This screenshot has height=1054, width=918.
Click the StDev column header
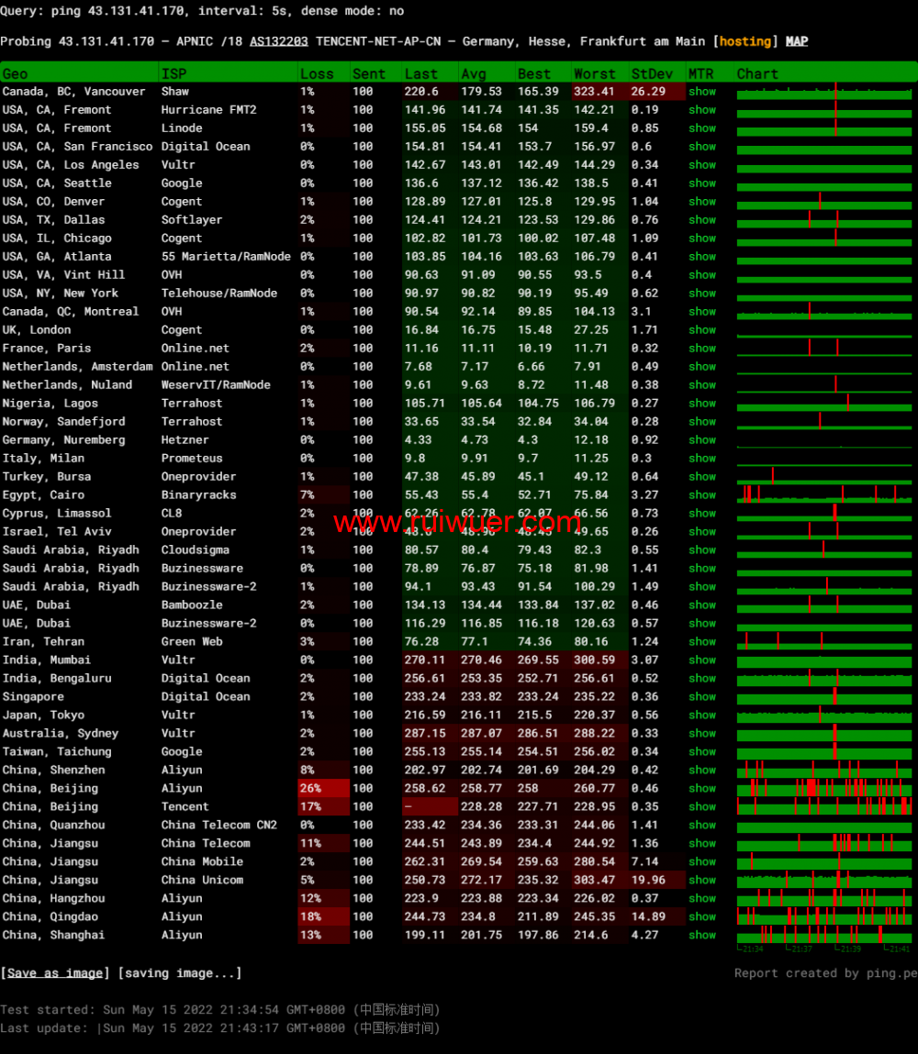pyautogui.click(x=652, y=73)
